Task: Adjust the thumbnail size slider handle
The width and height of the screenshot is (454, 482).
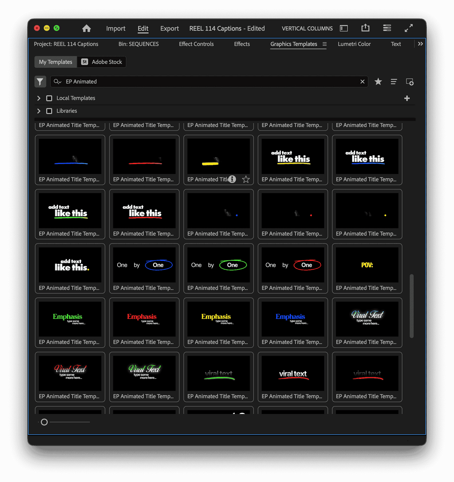Action: [x=44, y=422]
